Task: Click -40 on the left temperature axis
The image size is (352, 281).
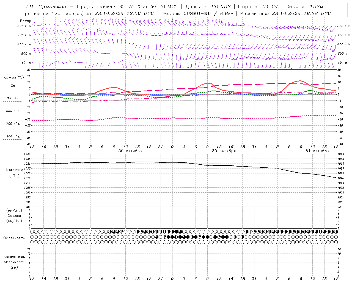Action: 28,144
